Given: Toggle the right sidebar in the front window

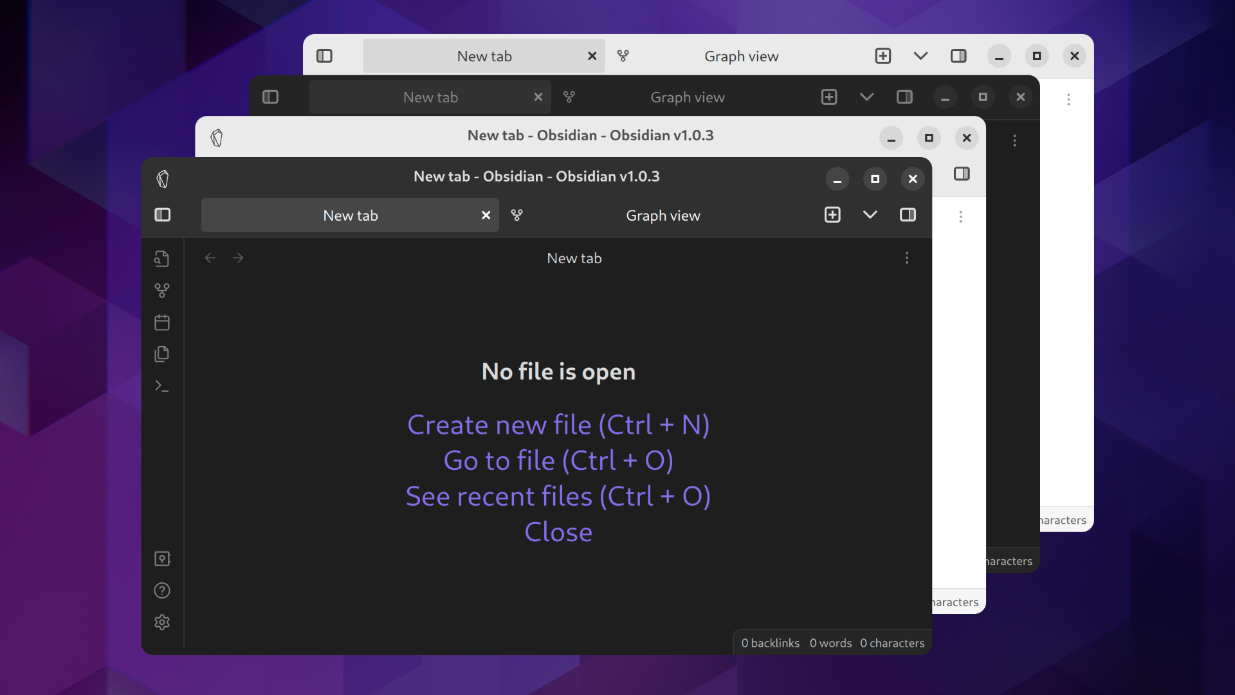Looking at the screenshot, I should click(908, 215).
